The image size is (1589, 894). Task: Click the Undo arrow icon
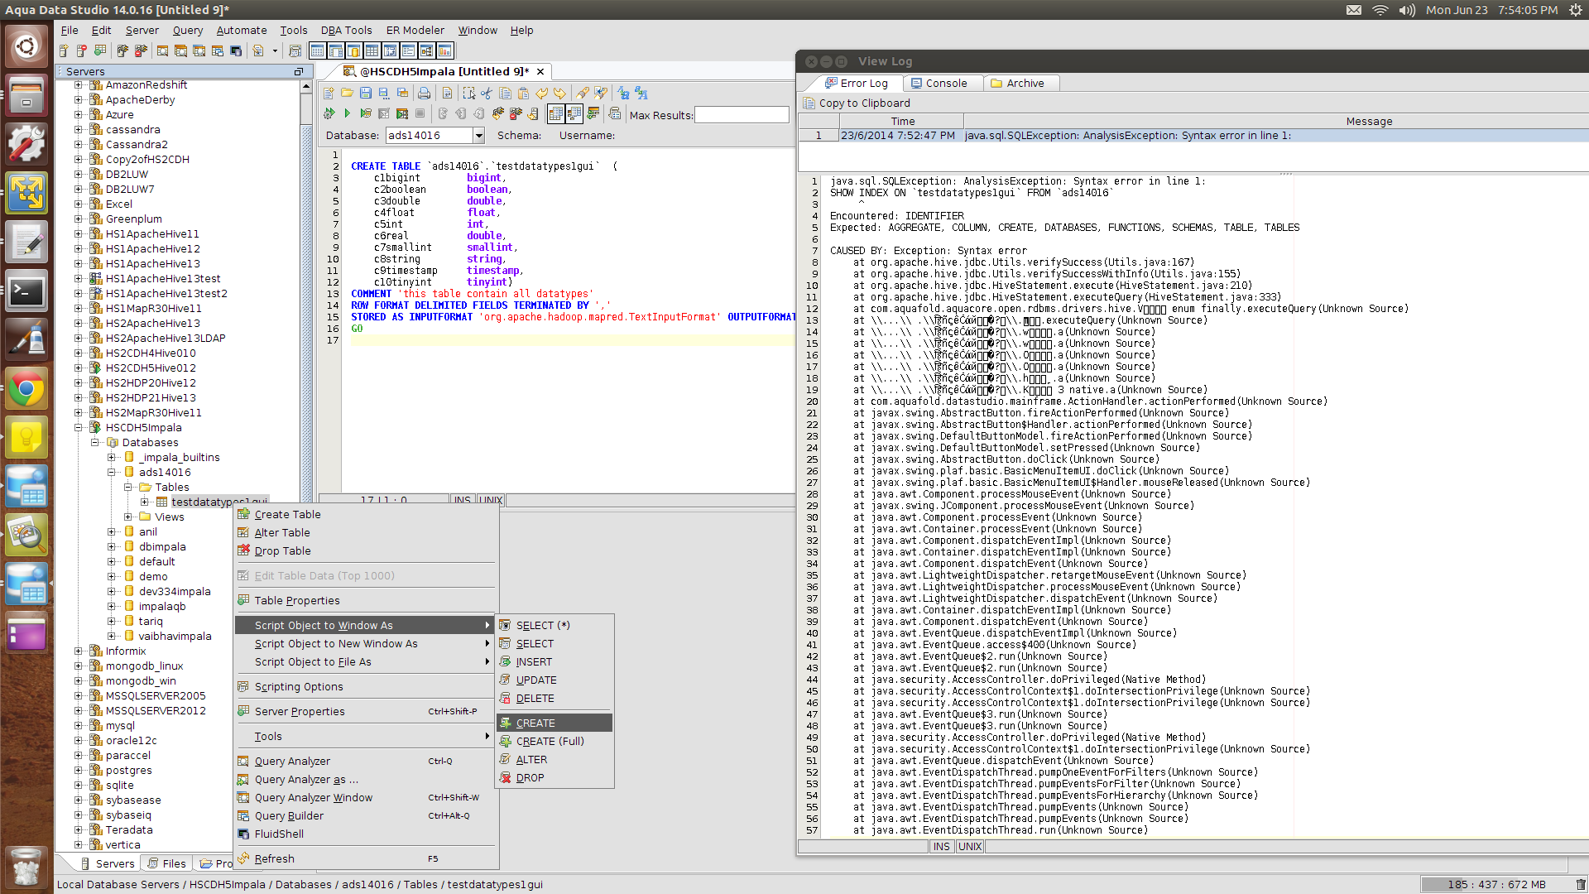[541, 94]
